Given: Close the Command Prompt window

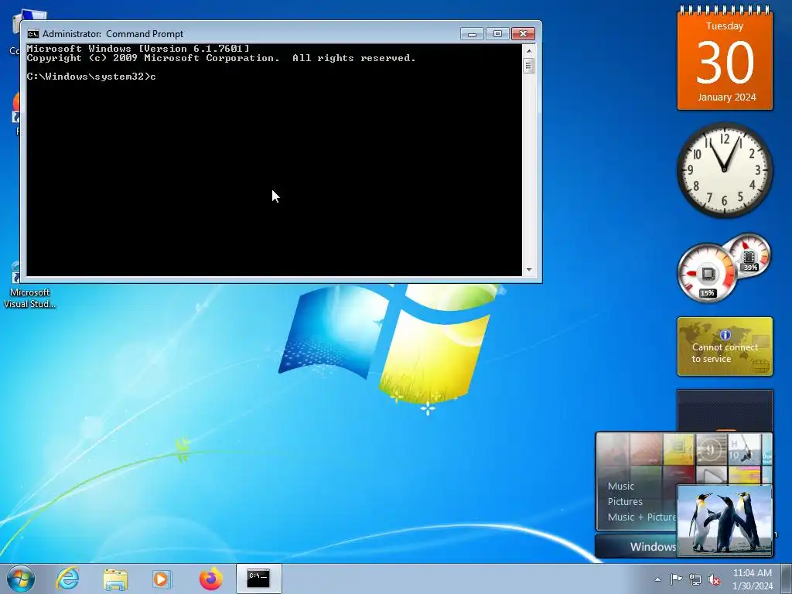Looking at the screenshot, I should (x=524, y=34).
